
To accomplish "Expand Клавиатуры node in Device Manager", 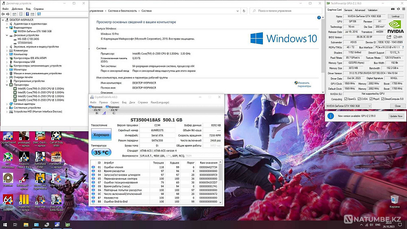I will (7, 51).
